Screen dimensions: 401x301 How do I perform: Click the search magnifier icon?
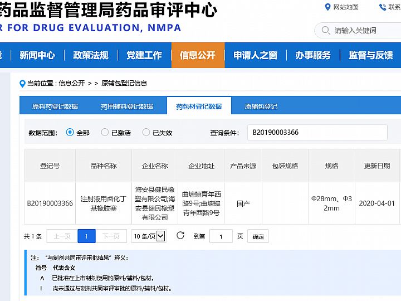click(326, 30)
